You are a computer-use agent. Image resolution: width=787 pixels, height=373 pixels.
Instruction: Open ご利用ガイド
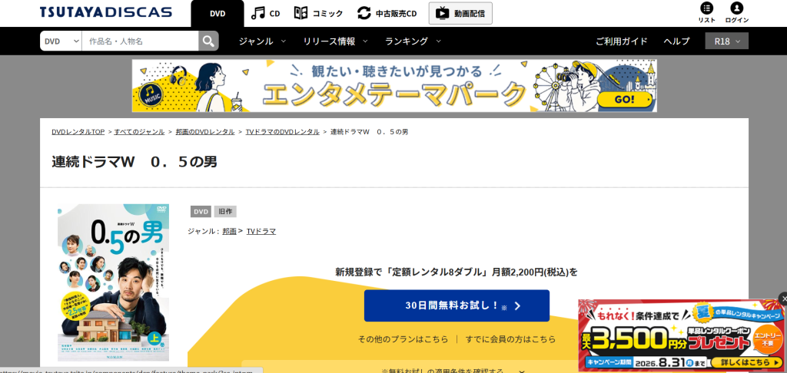pos(621,41)
